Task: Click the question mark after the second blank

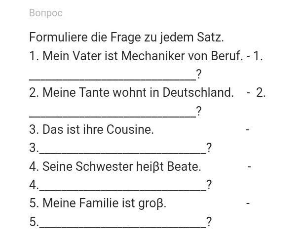Action: coord(199,111)
